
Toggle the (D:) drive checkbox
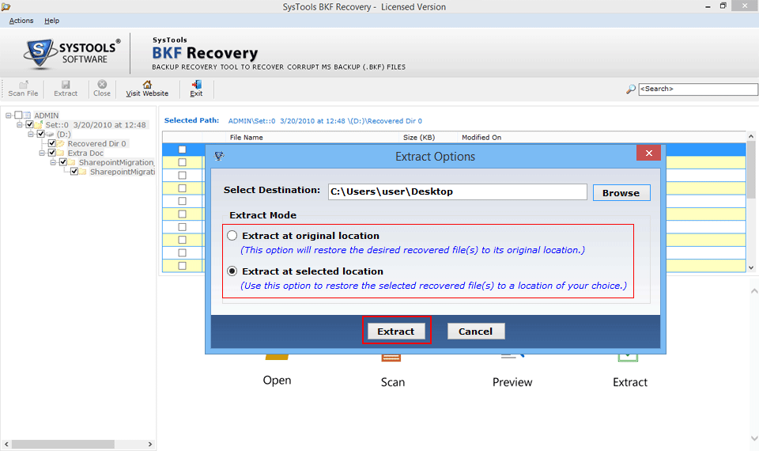coord(40,134)
